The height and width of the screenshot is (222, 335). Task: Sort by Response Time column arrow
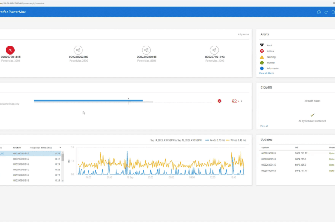pyautogui.click(x=60, y=148)
